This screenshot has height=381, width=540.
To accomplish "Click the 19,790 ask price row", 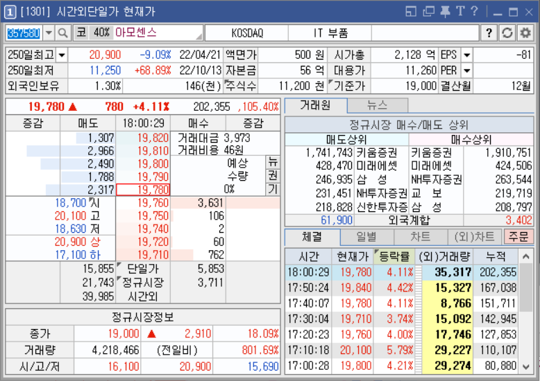I will tap(143, 177).
